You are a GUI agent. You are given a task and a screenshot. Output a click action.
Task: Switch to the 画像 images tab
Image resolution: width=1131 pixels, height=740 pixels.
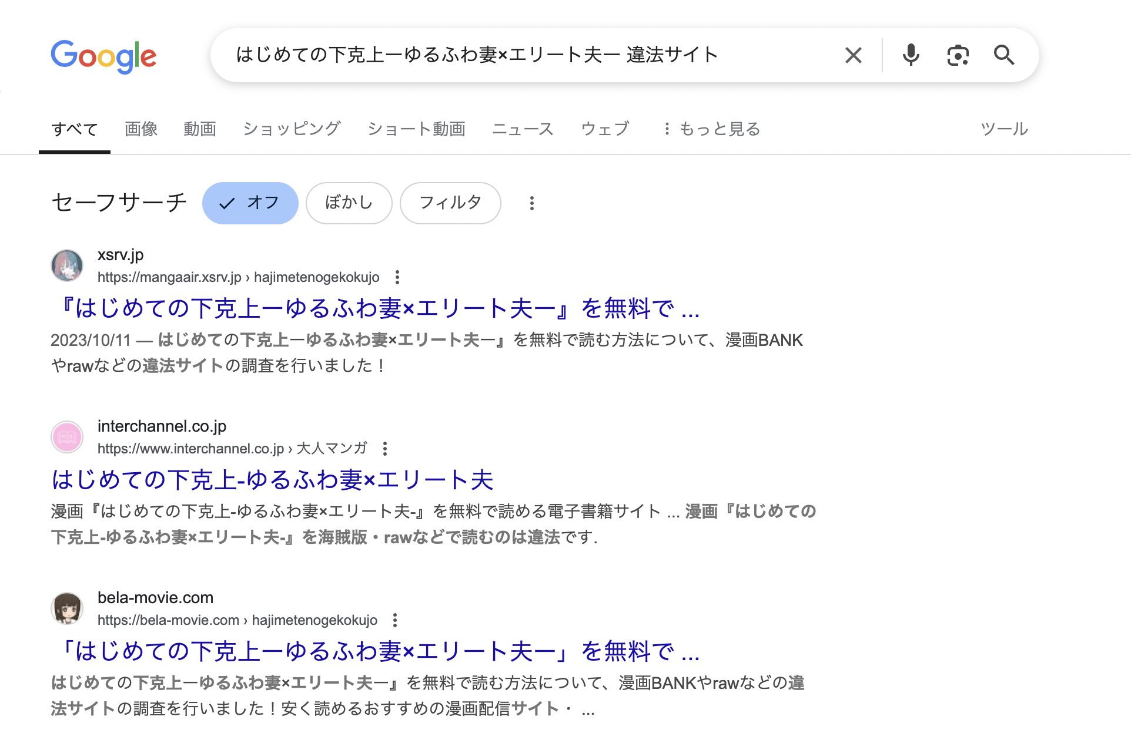click(x=140, y=129)
